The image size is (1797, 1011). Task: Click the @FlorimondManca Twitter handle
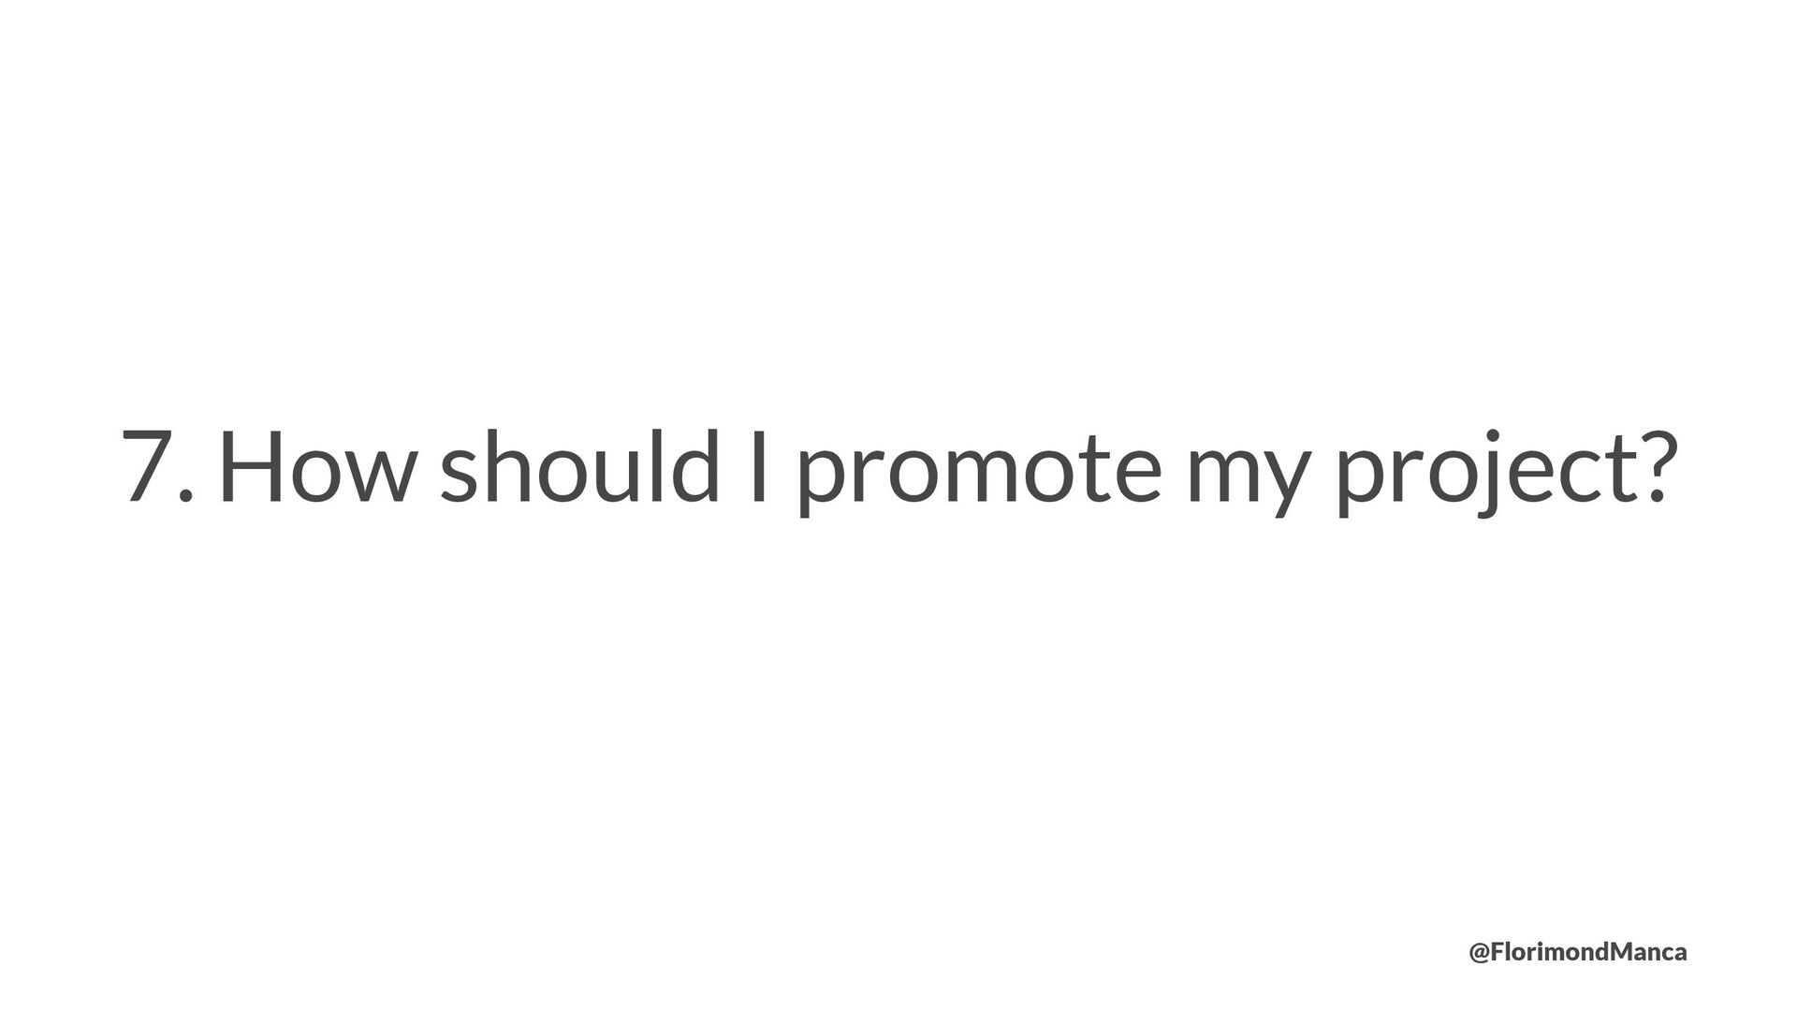[1578, 953]
